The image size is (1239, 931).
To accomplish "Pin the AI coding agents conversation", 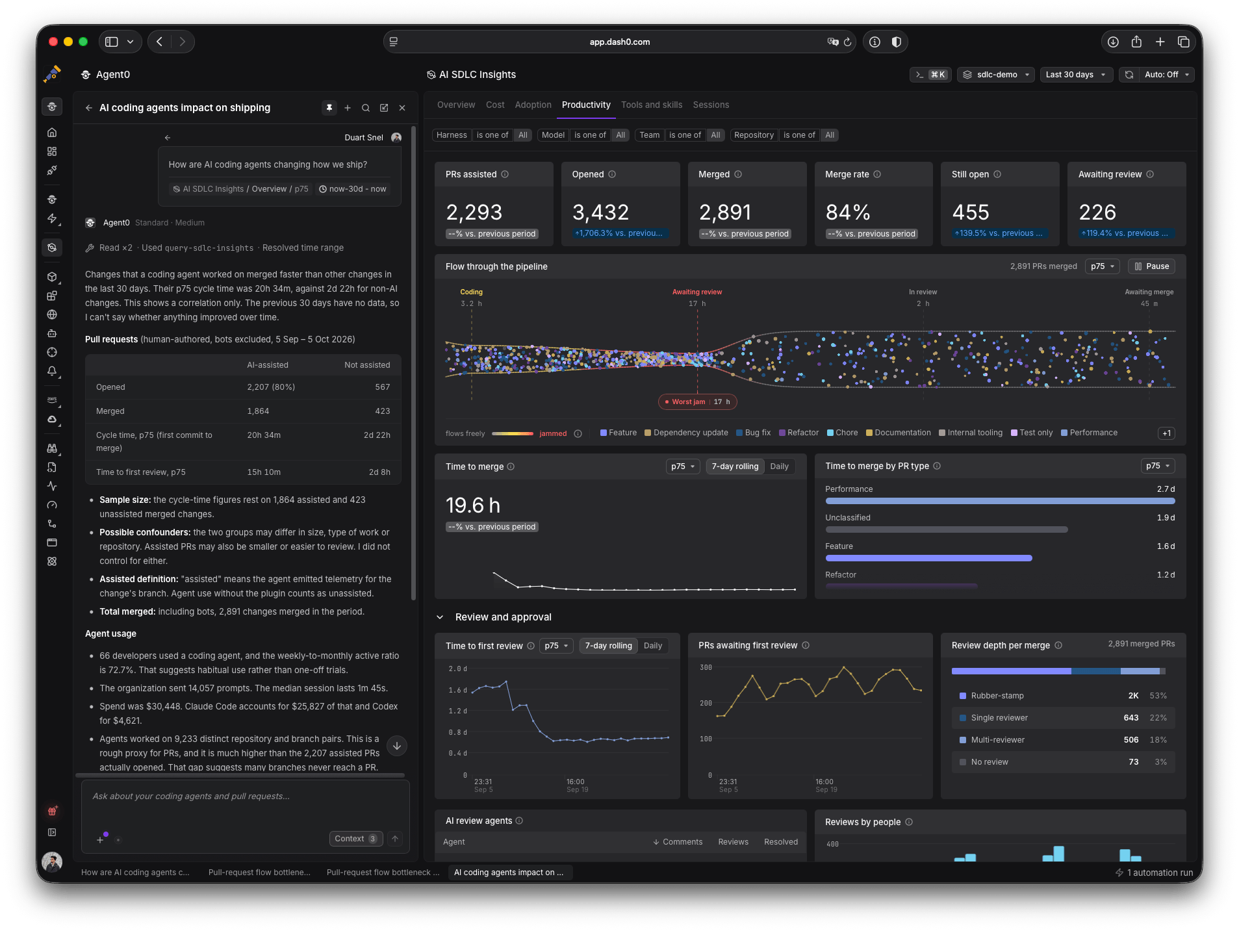I will (x=329, y=108).
